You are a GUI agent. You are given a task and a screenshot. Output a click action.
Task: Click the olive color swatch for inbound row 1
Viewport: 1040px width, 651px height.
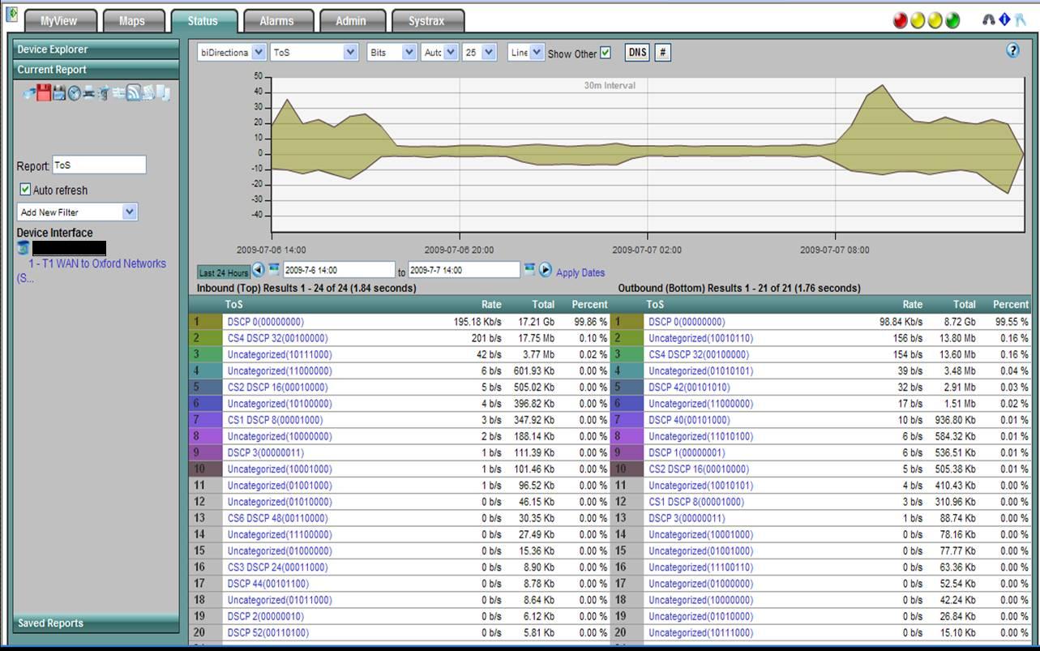tap(205, 322)
